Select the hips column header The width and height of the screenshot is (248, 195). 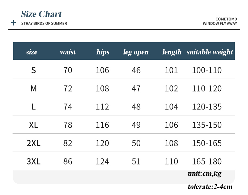[x=103, y=52]
